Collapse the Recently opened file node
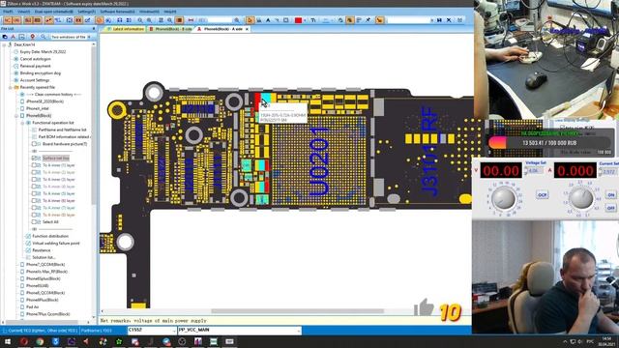Viewport: 619px width, 348px height. (x=11, y=87)
